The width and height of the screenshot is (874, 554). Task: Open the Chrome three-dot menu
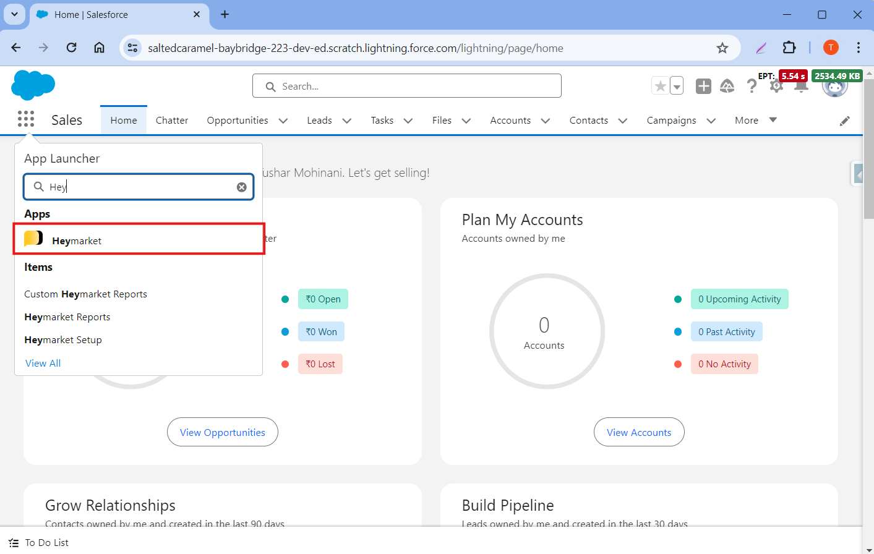tap(859, 48)
